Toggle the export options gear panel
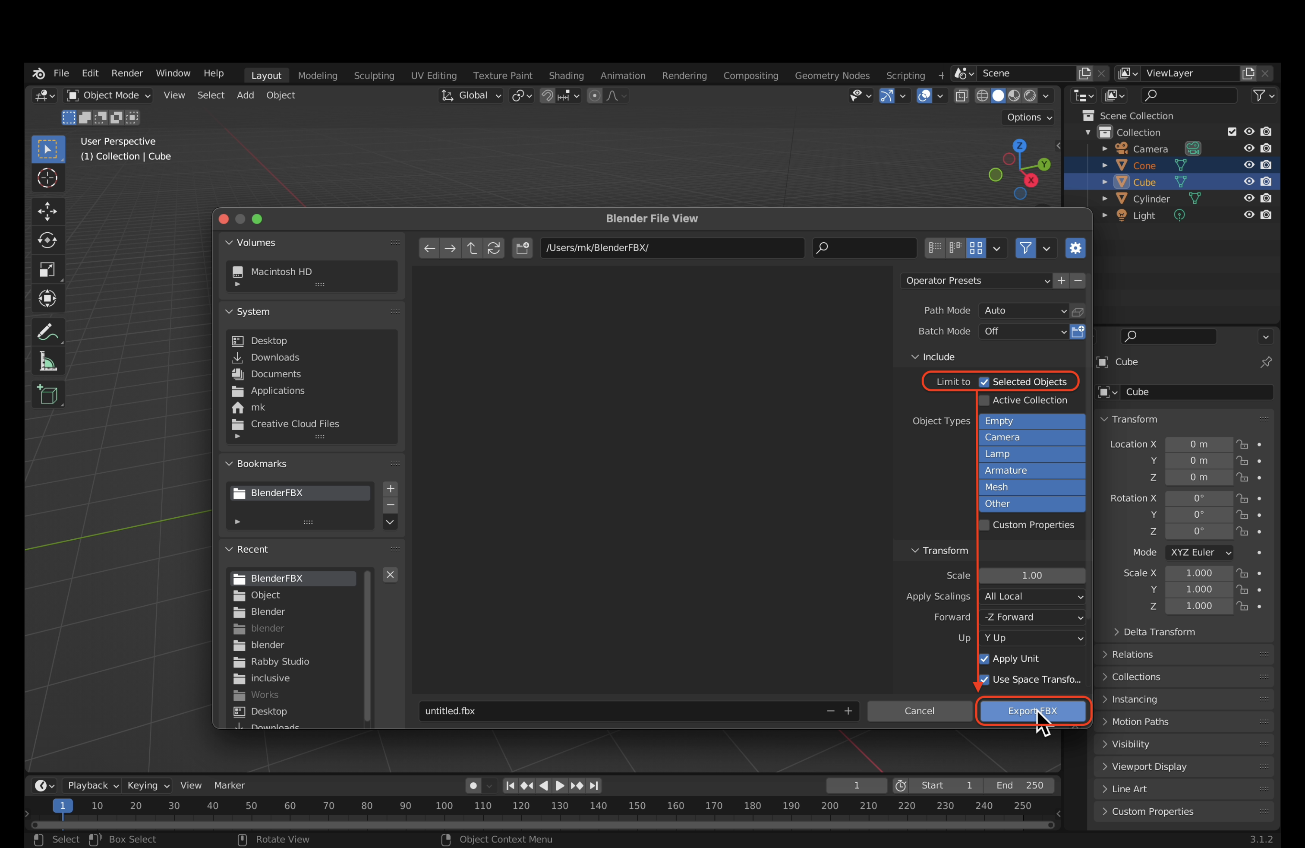The image size is (1305, 848). (x=1075, y=248)
